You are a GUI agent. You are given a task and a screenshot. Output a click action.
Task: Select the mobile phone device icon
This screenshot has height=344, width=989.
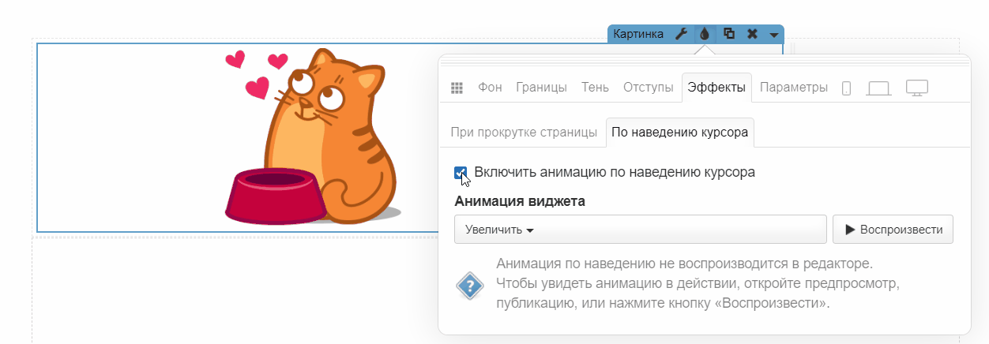[846, 88]
